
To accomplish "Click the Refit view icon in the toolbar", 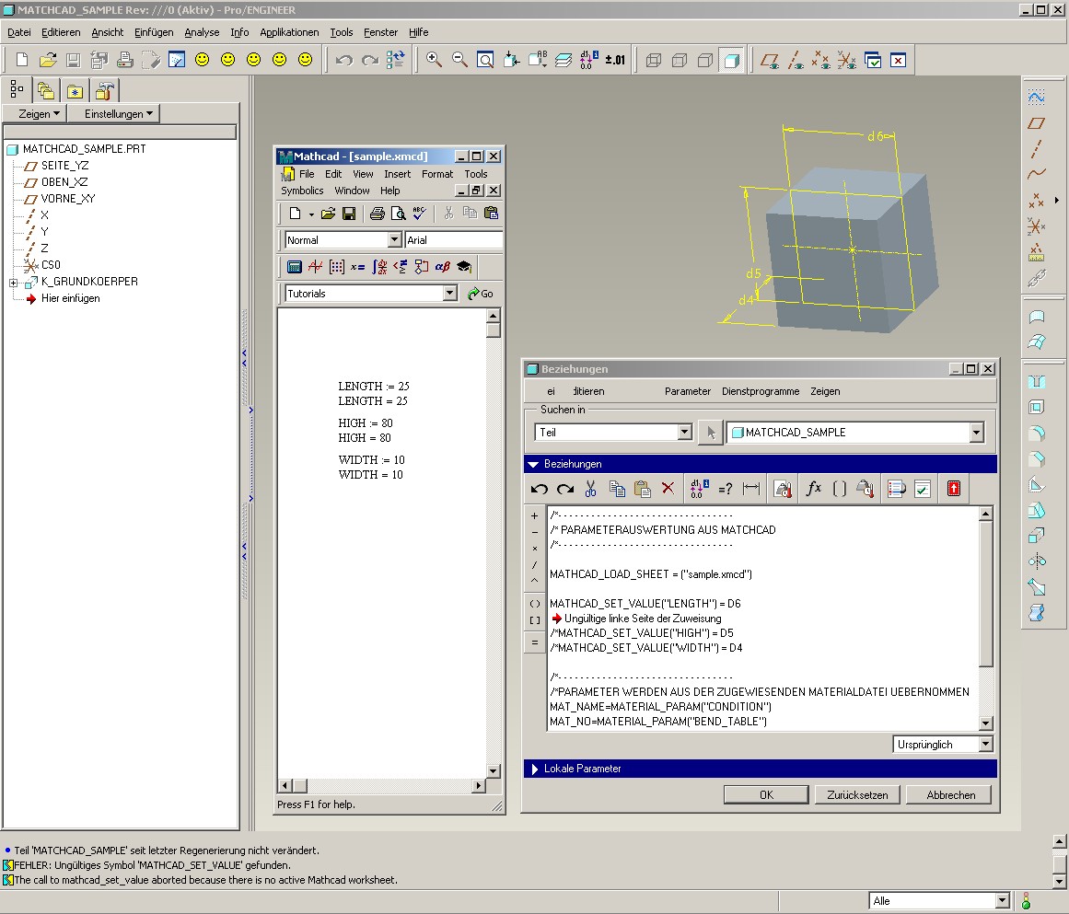I will click(x=485, y=60).
